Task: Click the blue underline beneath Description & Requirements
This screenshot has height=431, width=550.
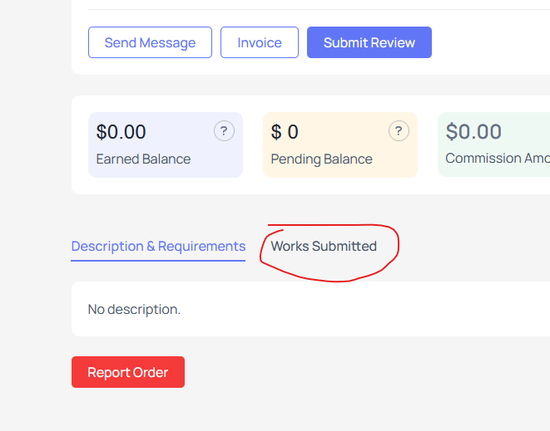Action: [158, 261]
